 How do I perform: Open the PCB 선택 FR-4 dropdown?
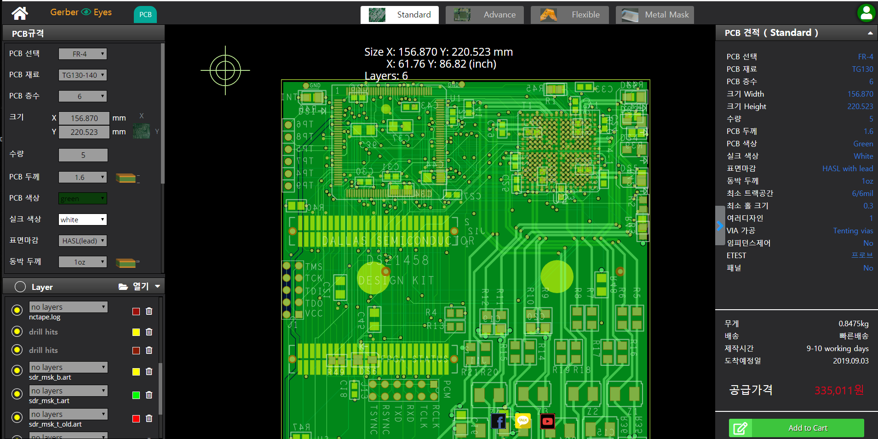tap(83, 54)
